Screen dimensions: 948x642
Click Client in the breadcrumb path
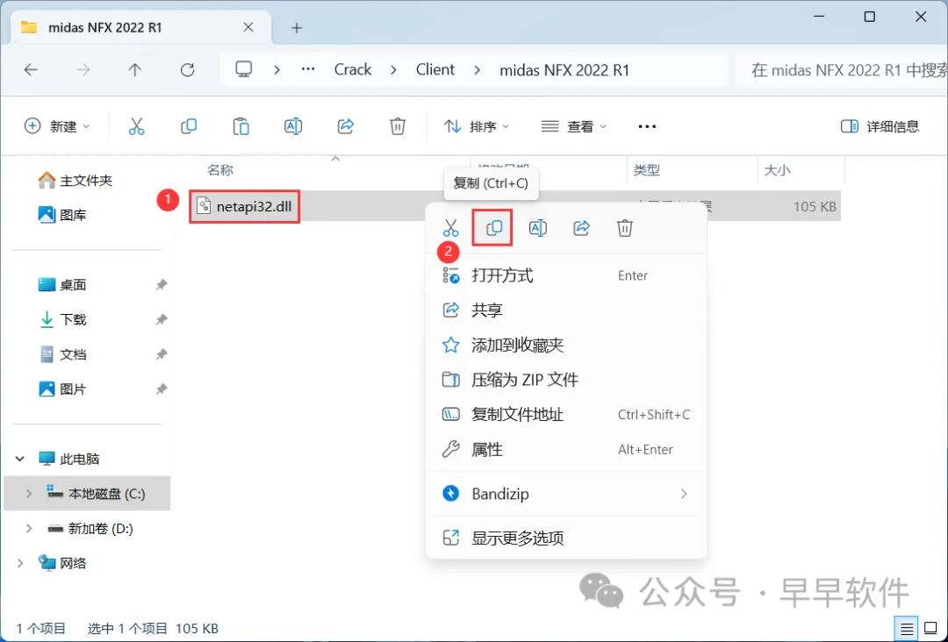click(434, 70)
